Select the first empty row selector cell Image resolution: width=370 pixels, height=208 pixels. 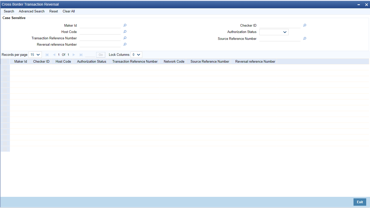(5, 67)
